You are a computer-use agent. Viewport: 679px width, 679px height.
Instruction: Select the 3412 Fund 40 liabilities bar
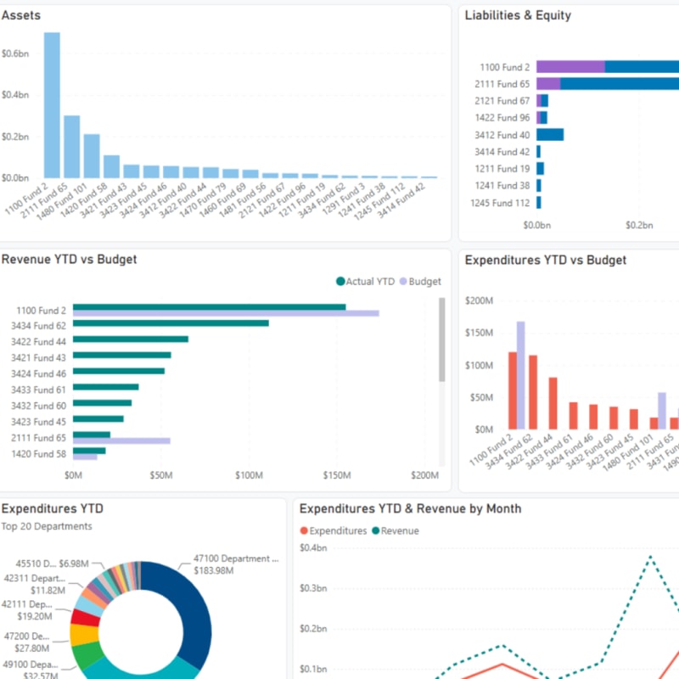tap(550, 135)
